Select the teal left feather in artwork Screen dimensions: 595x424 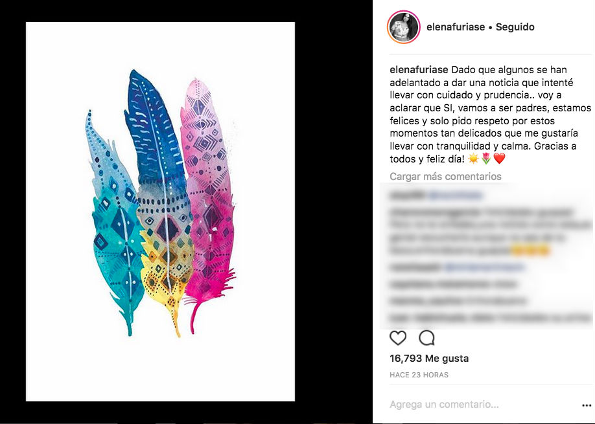point(114,223)
